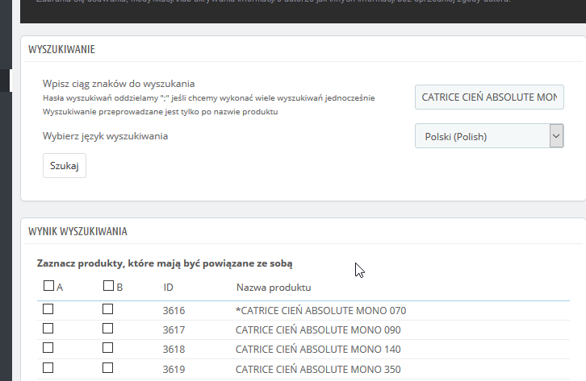Click ID cell 3619
The image size is (586, 381).
click(174, 370)
